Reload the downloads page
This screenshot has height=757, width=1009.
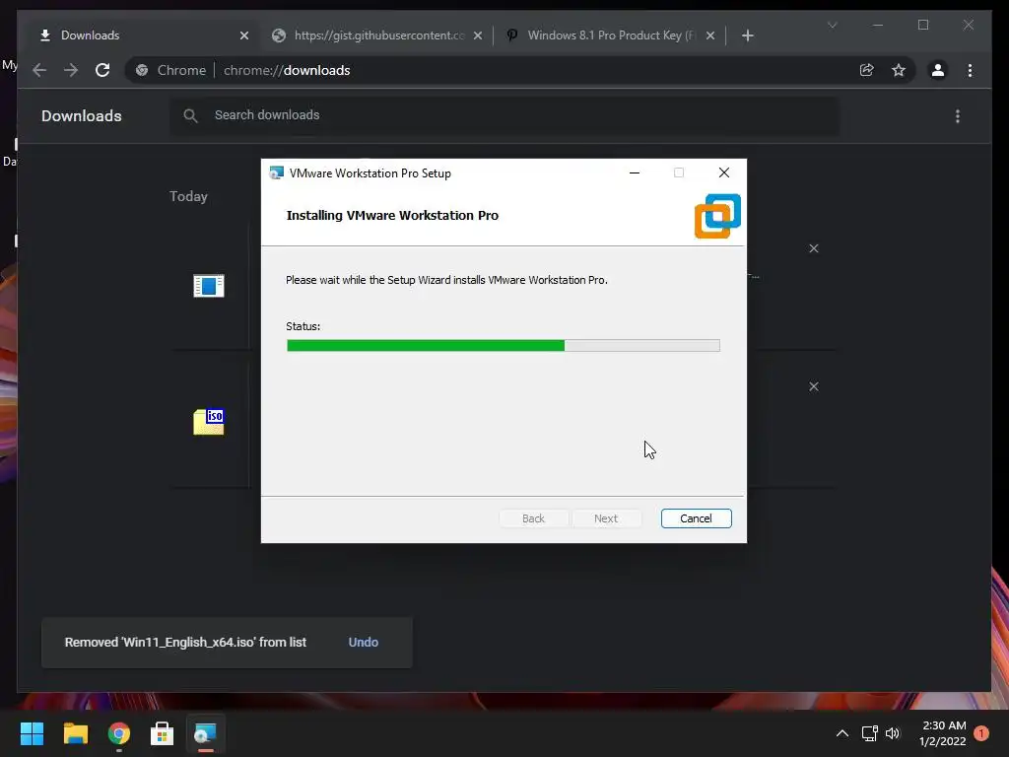[102, 70]
